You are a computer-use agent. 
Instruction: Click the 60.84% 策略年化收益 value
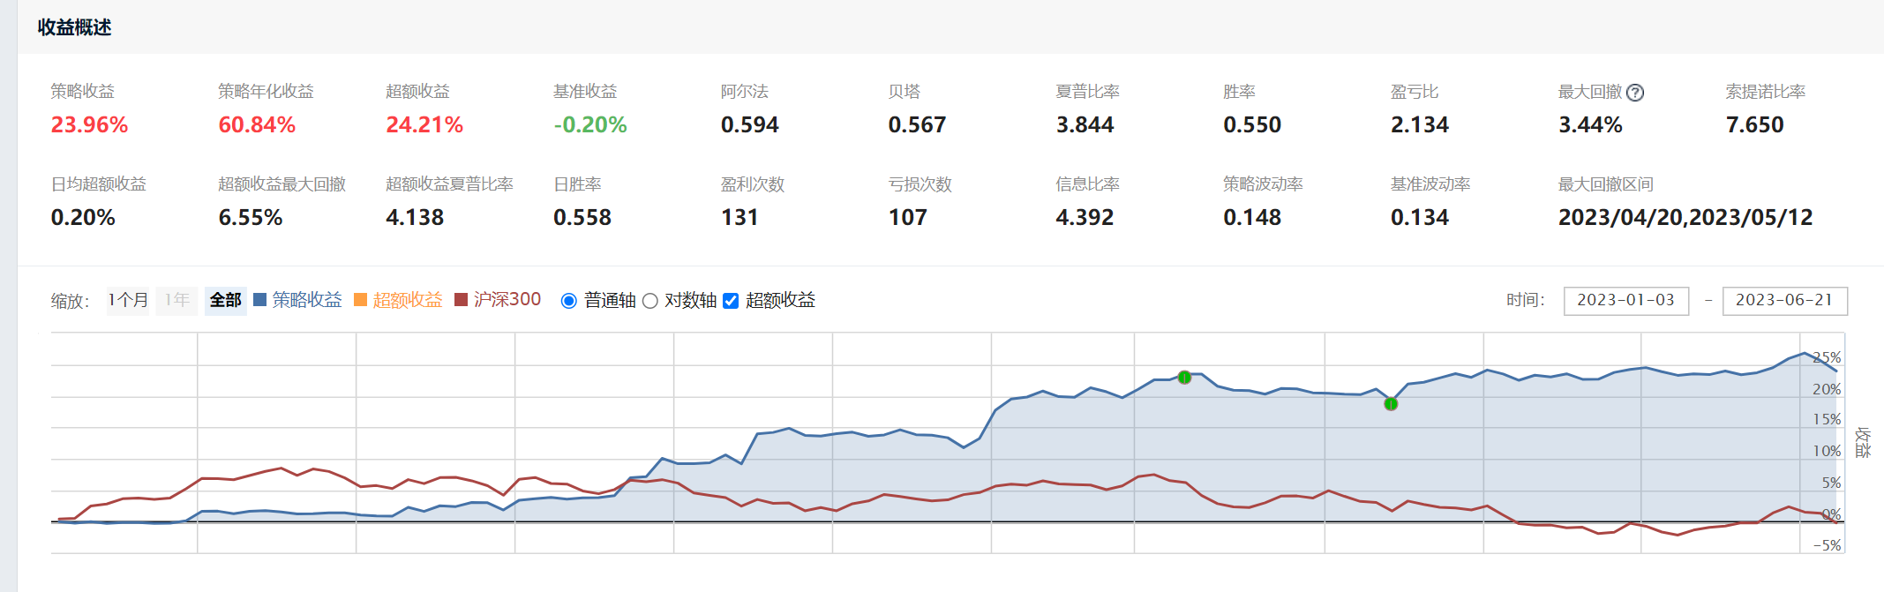coord(257,125)
